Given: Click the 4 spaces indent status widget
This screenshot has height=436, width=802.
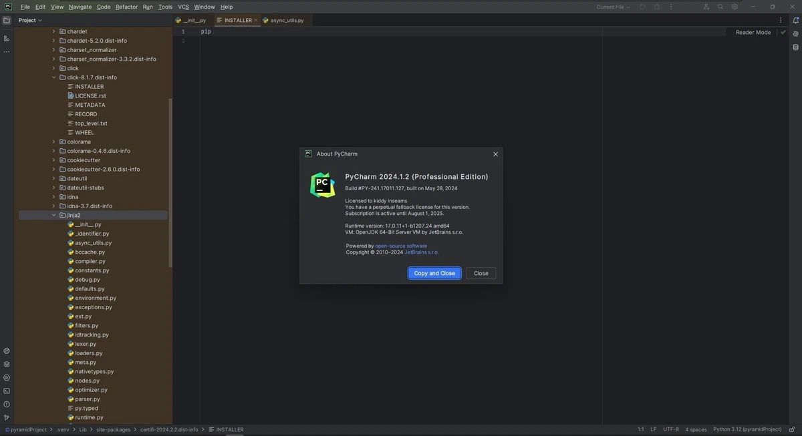Looking at the screenshot, I should click(x=695, y=429).
